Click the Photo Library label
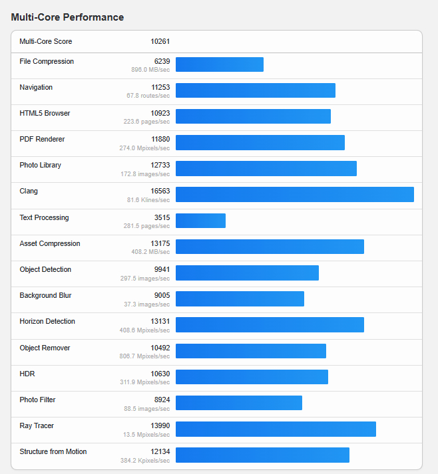 point(40,165)
